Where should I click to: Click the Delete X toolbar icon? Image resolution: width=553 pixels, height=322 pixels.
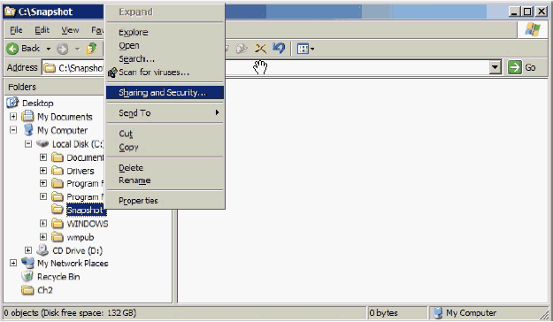tap(260, 49)
